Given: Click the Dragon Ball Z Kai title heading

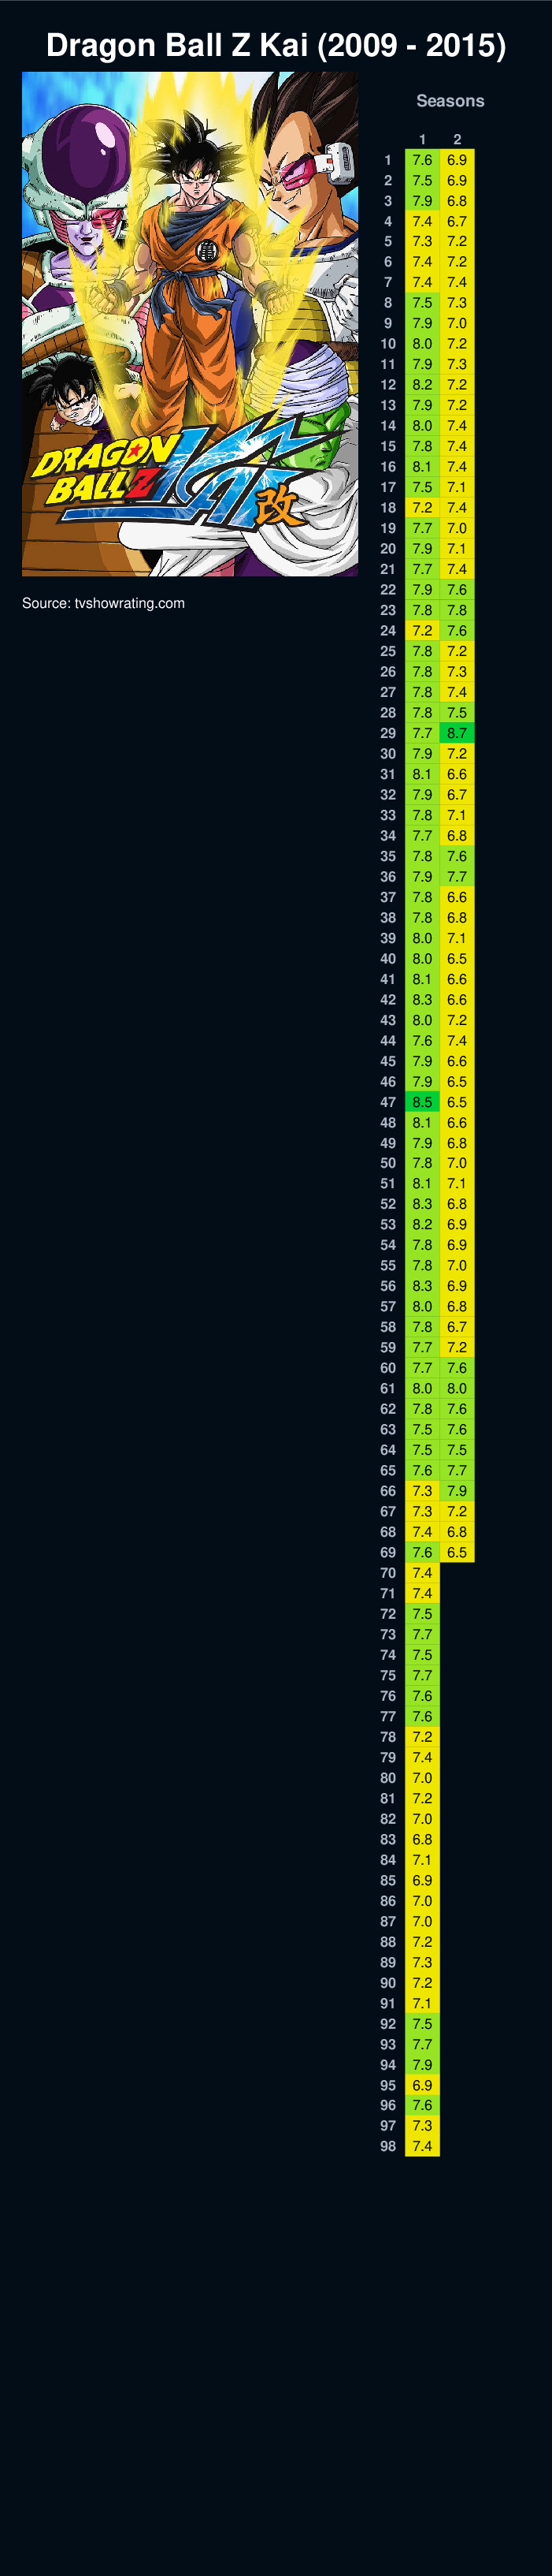Looking at the screenshot, I should pyautogui.click(x=276, y=45).
